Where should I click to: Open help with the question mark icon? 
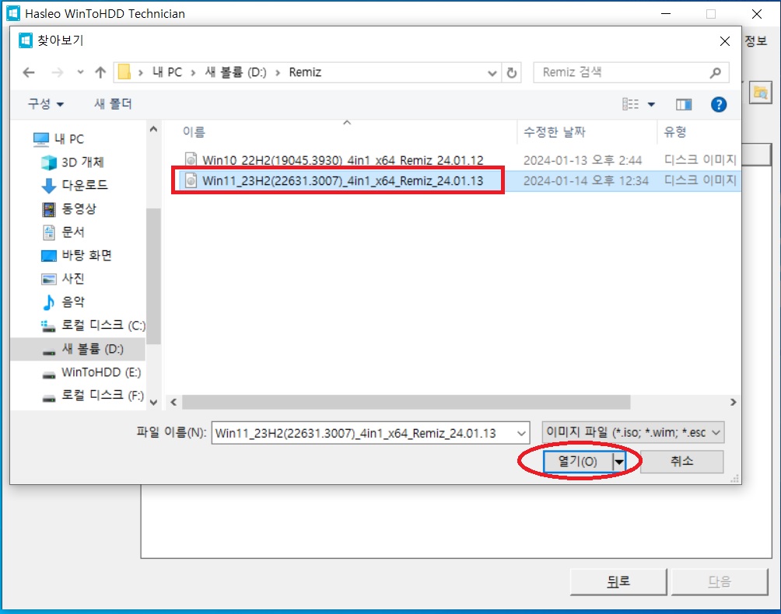[718, 104]
